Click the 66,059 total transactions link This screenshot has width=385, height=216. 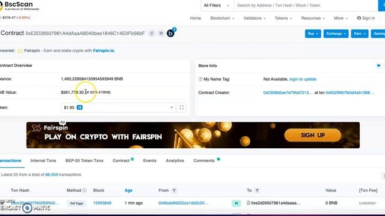[x=51, y=175]
